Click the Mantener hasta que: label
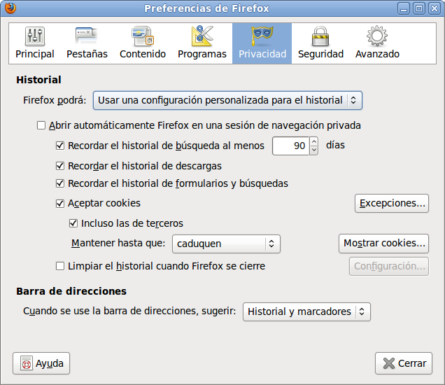The height and width of the screenshot is (385, 445). (x=118, y=244)
